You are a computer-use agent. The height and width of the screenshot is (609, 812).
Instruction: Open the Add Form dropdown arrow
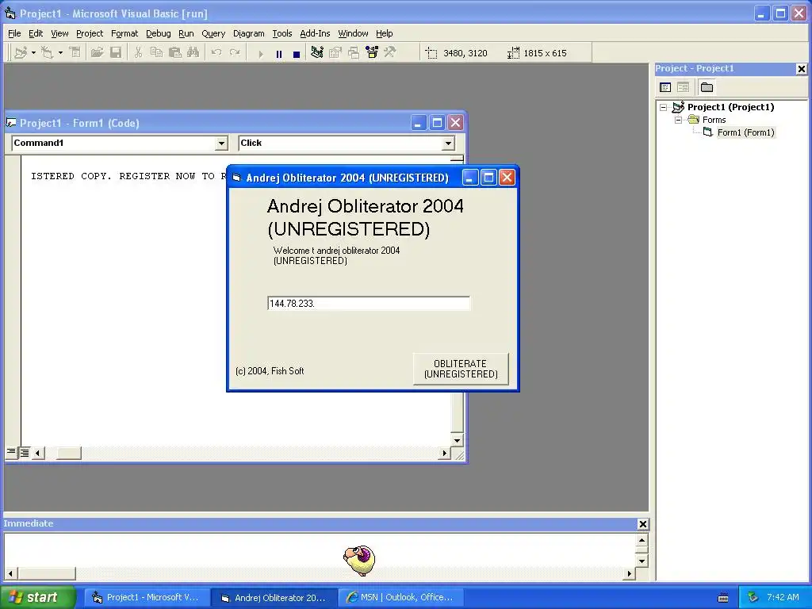[x=60, y=53]
